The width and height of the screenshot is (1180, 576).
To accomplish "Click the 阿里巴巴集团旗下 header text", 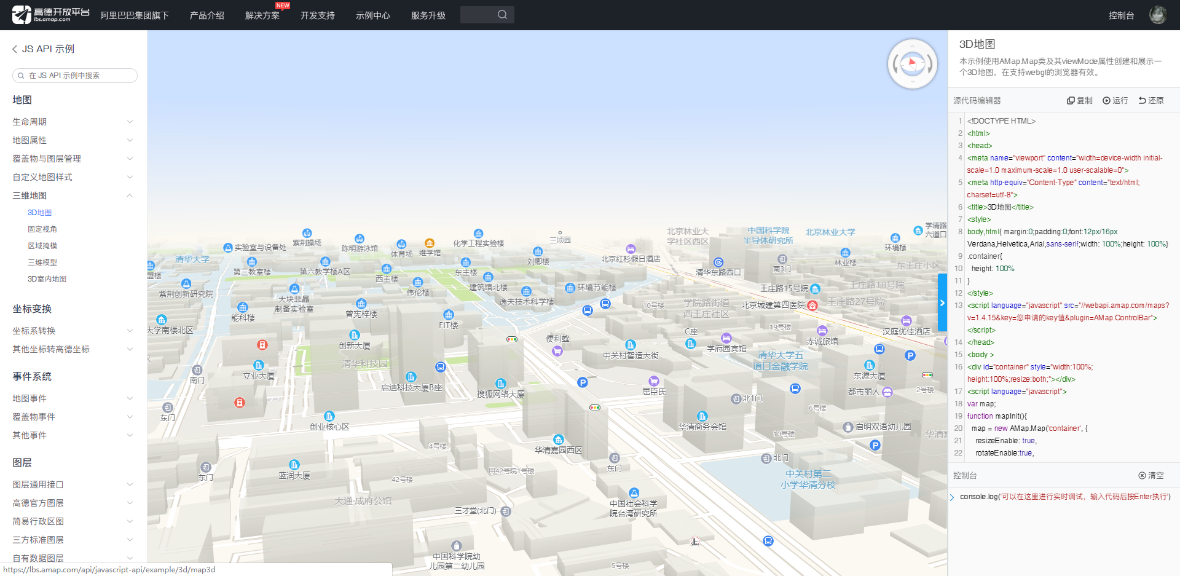I will click(x=135, y=15).
